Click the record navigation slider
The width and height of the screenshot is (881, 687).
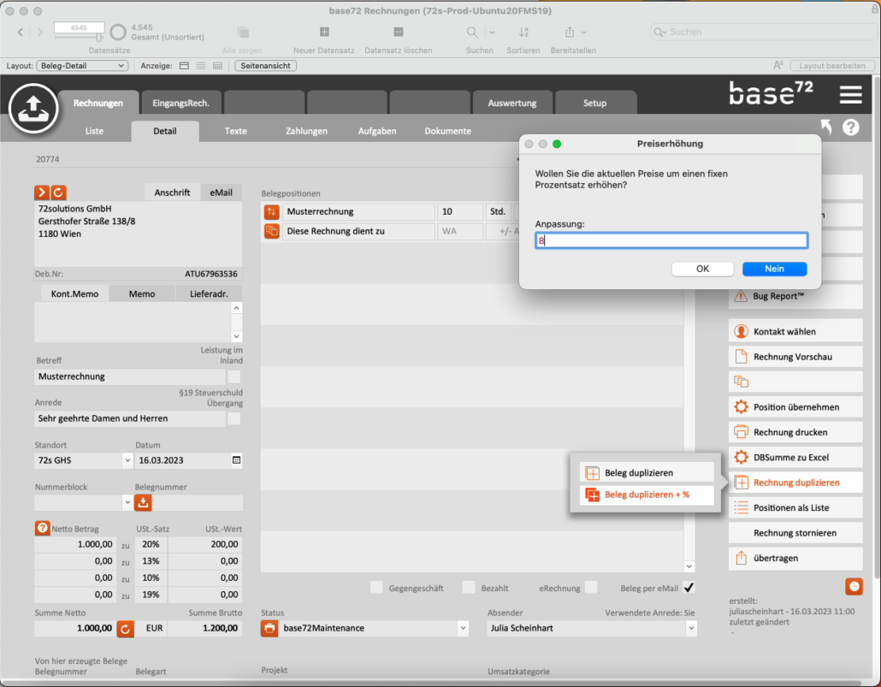tap(79, 37)
